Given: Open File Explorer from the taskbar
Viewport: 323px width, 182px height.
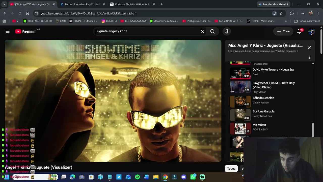Looking at the screenshot, I should click(156, 177).
